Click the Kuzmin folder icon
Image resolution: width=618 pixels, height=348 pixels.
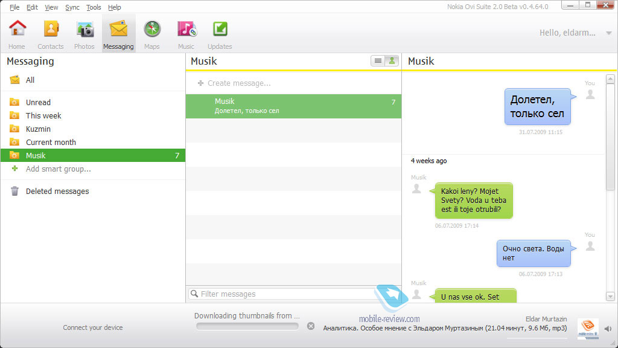[x=14, y=129]
